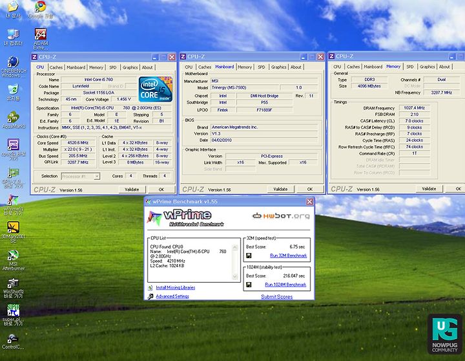
Task: Click the Install Missing Libraries icon
Action: (x=150, y=288)
